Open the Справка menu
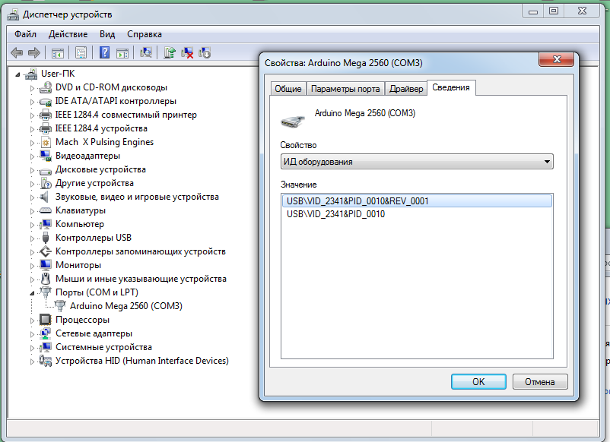The width and height of the screenshot is (610, 442). point(145,34)
